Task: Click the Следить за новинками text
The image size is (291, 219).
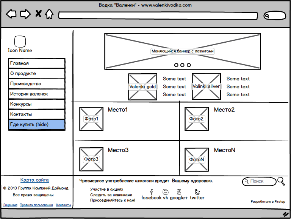Action: click(111, 195)
